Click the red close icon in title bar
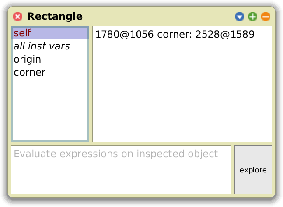The height and width of the screenshot is (207, 283). [x=18, y=17]
